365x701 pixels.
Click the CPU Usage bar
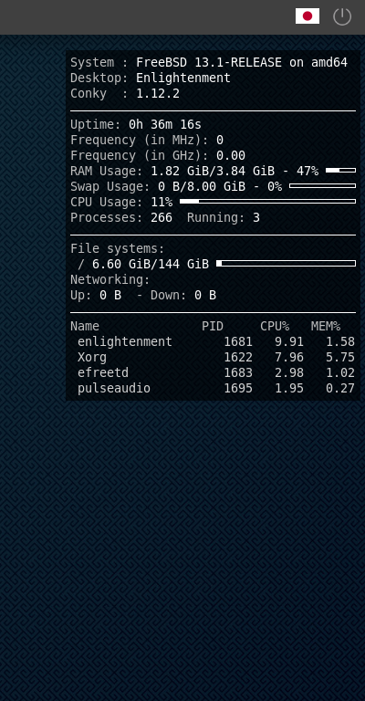267,201
